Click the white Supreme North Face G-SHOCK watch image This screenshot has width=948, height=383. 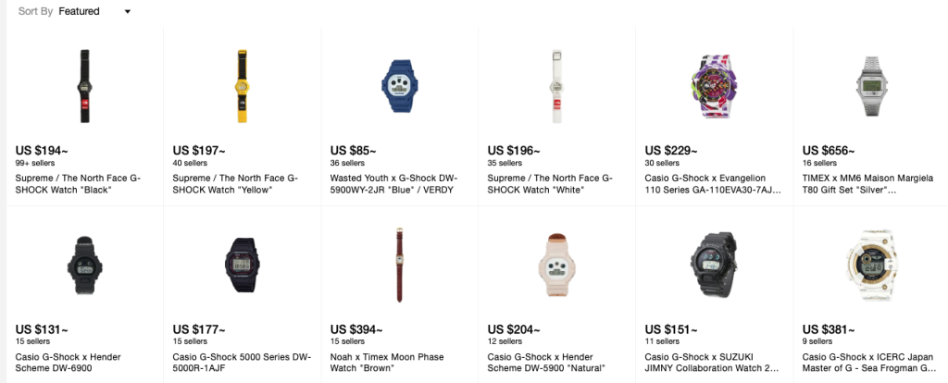coord(556,85)
